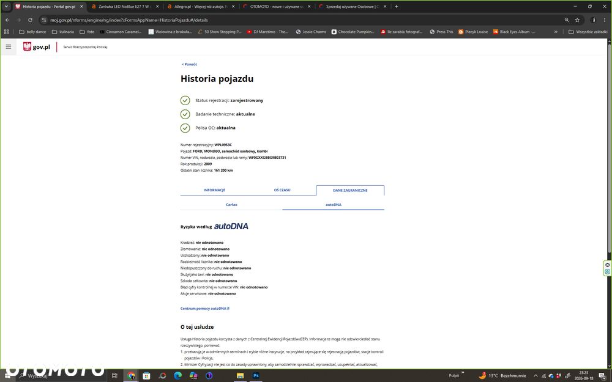The height and width of the screenshot is (382, 612).
Task: Click the autoDNA logo
Action: click(x=231, y=226)
